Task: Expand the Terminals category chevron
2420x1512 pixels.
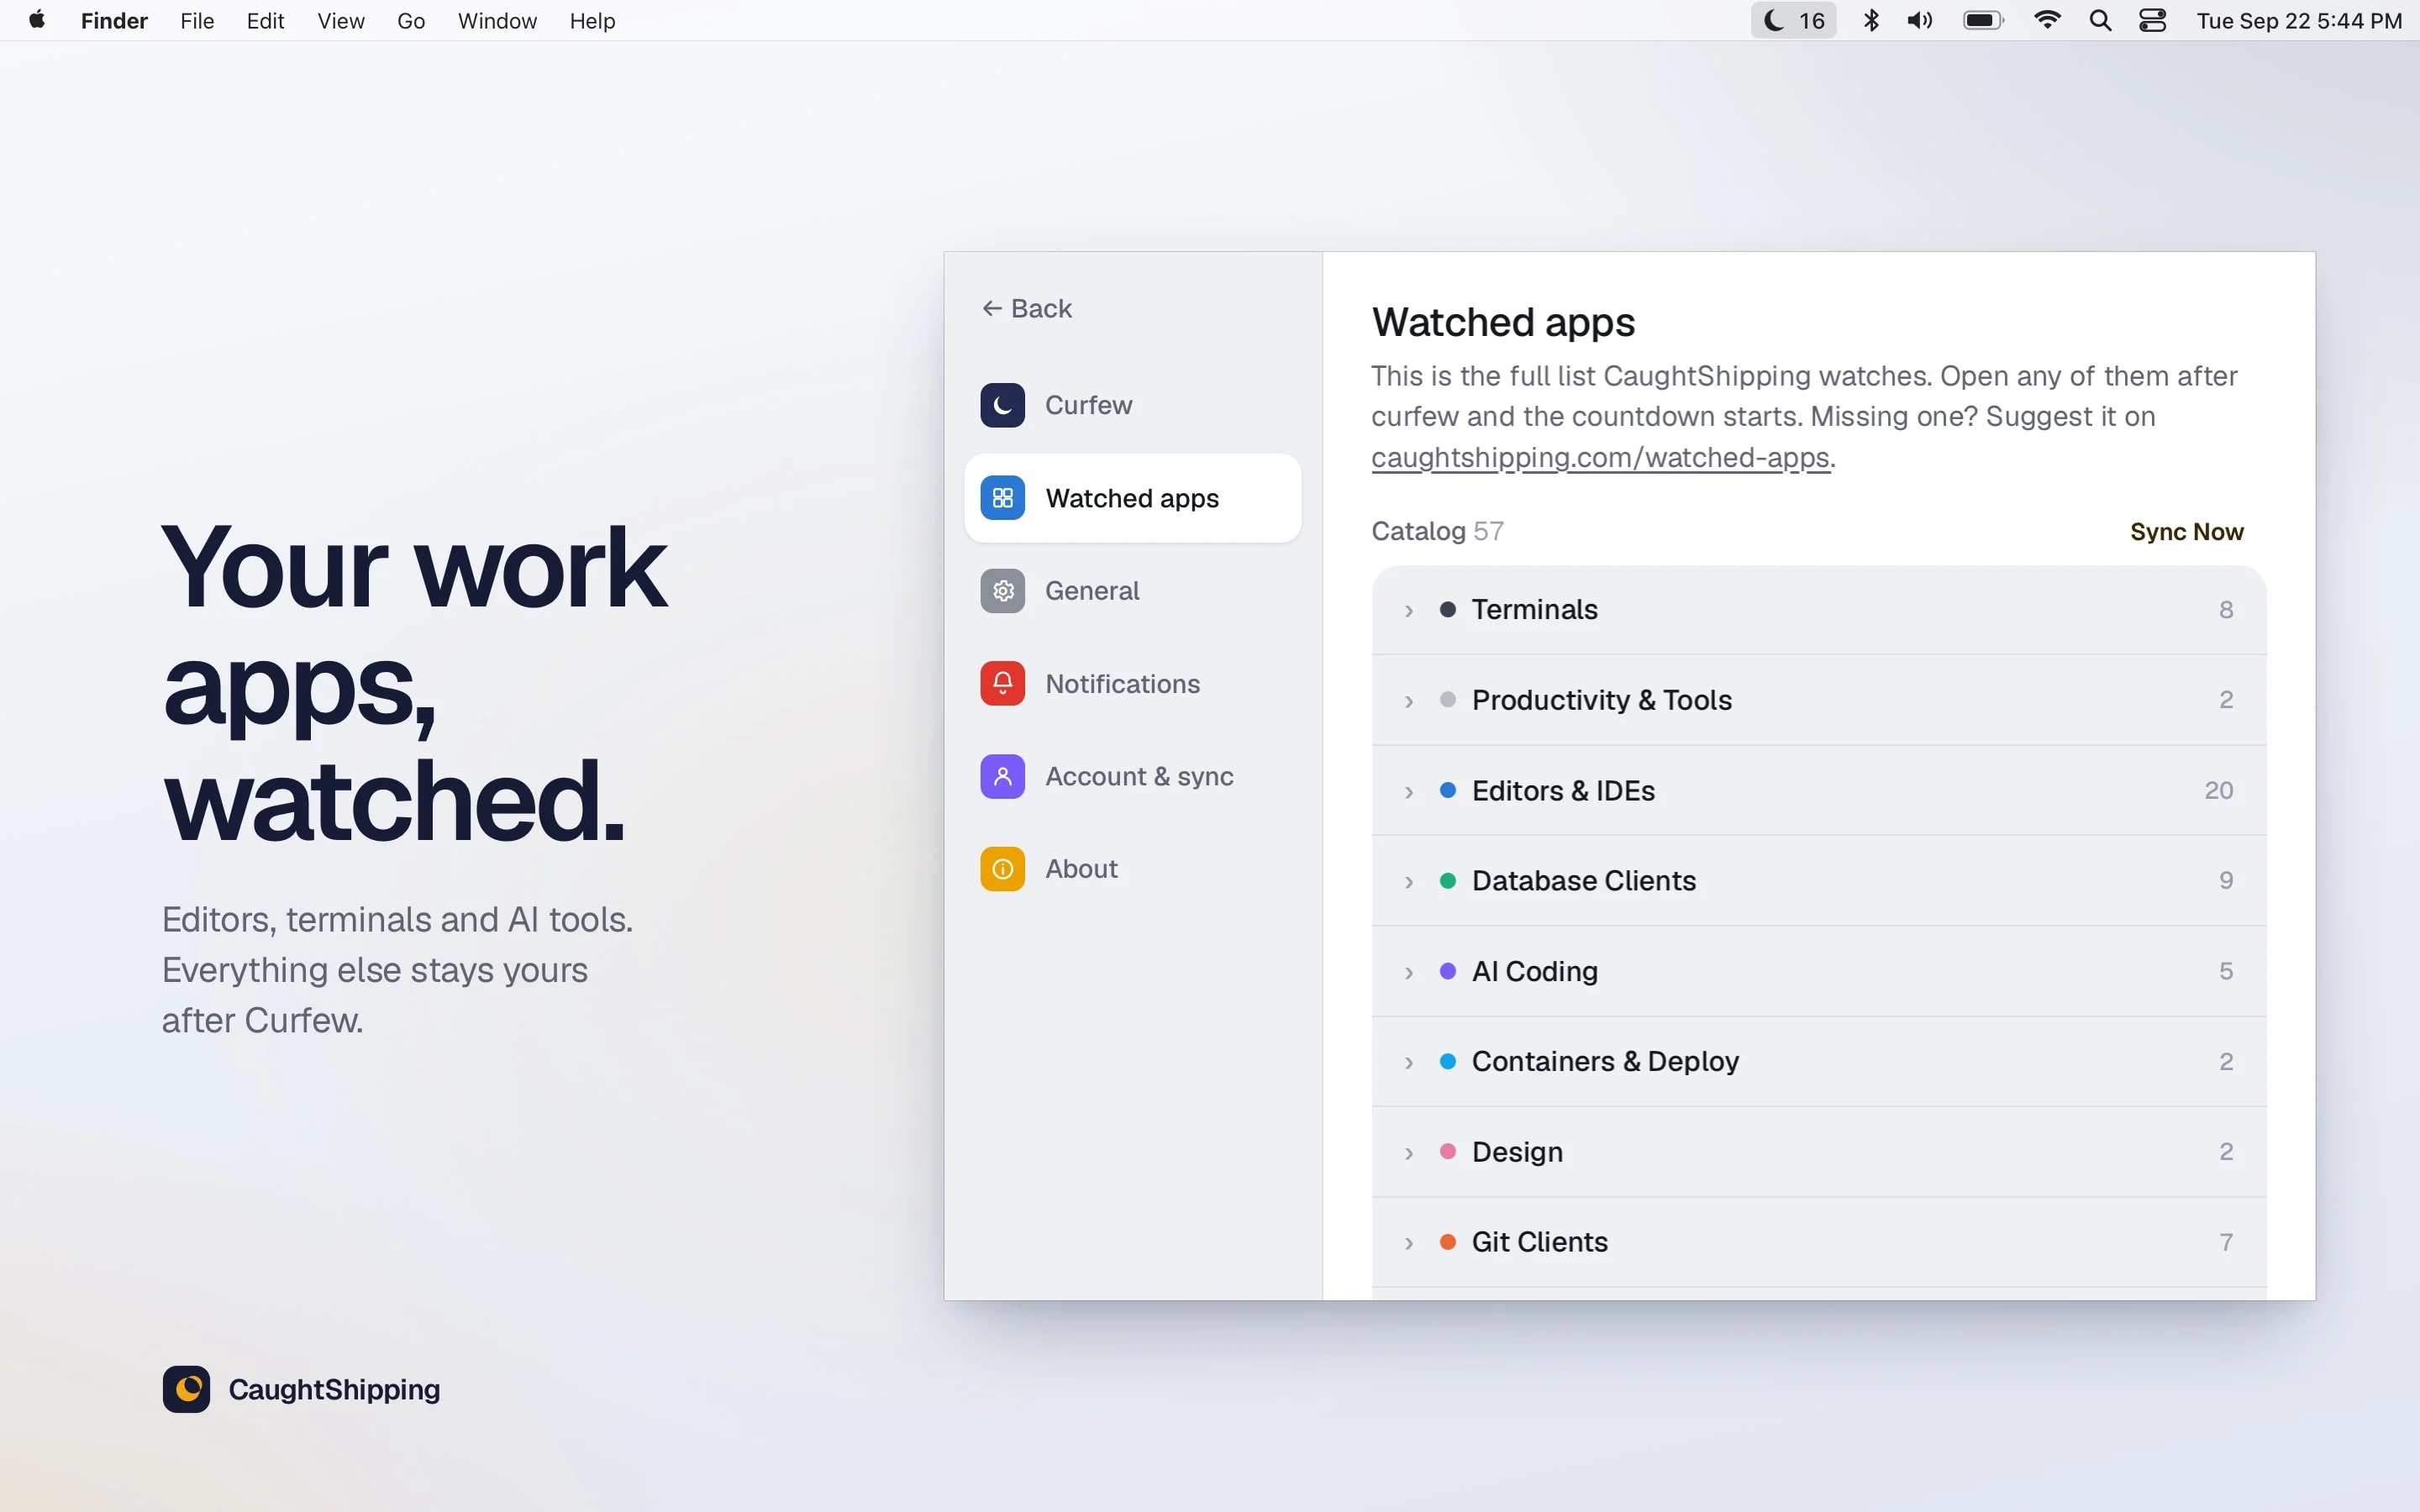Action: [x=1409, y=610]
